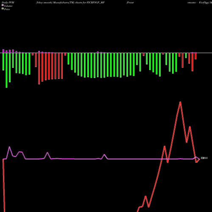Click the price value label at line end
212x212 pixels.
(204, 158)
